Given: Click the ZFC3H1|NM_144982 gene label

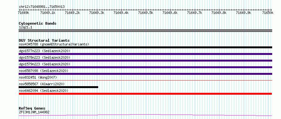Looking at the screenshot, I should pyautogui.click(x=34, y=112).
